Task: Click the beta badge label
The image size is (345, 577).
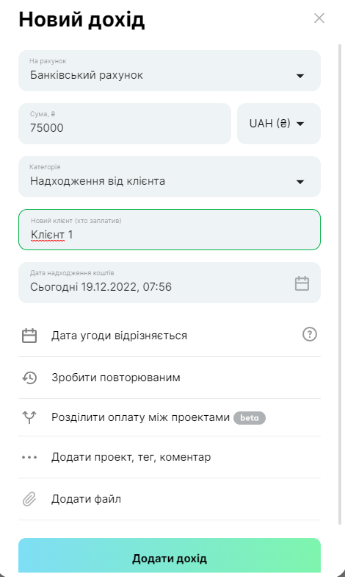Action: (250, 418)
